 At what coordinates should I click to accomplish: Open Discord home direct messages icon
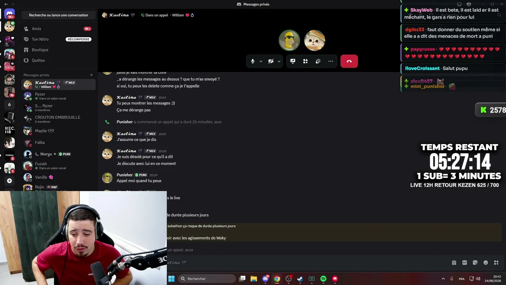(x=9, y=14)
